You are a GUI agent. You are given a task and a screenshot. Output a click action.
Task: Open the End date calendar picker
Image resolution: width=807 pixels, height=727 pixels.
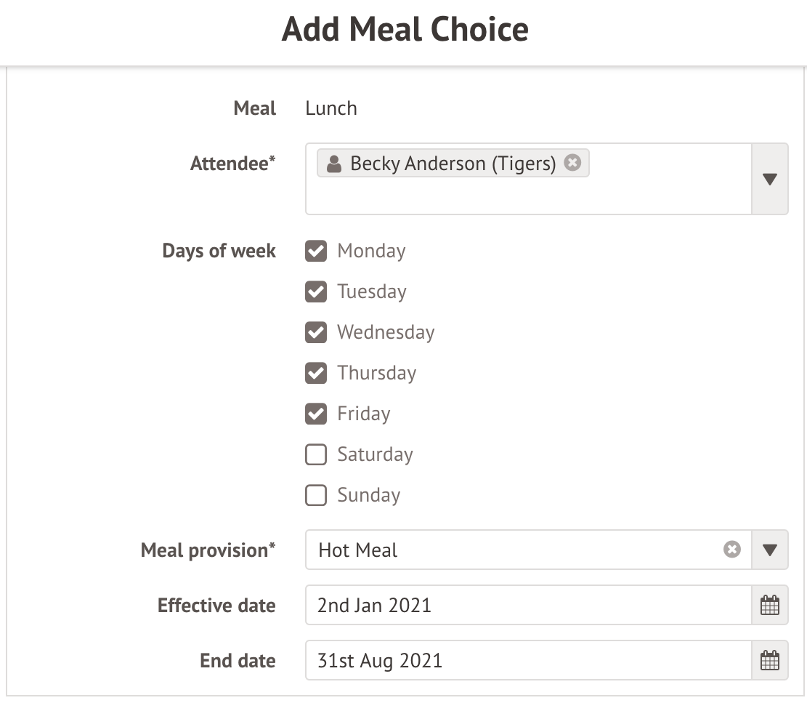click(x=769, y=660)
